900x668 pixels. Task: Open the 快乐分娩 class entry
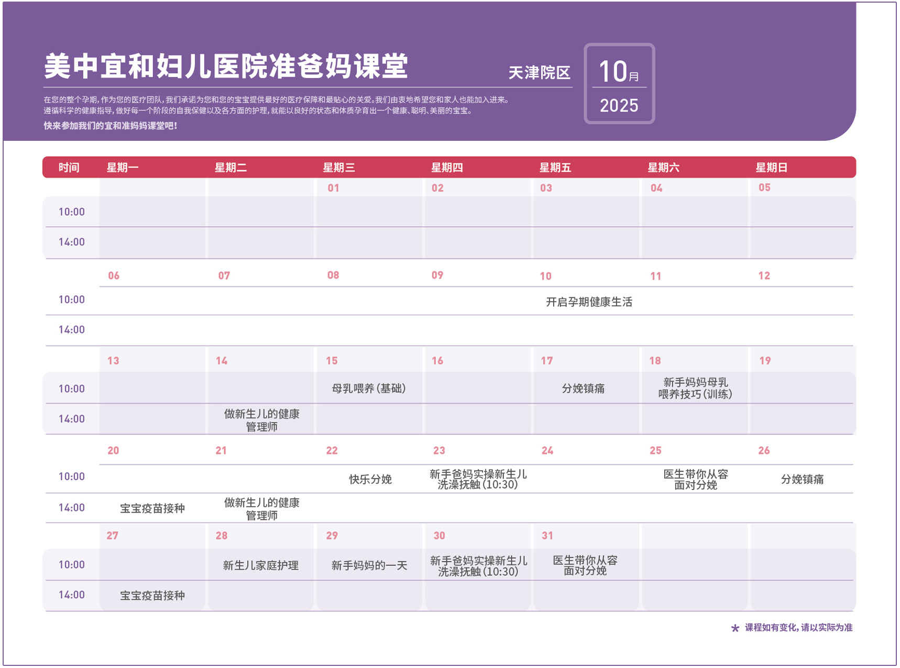coord(370,479)
